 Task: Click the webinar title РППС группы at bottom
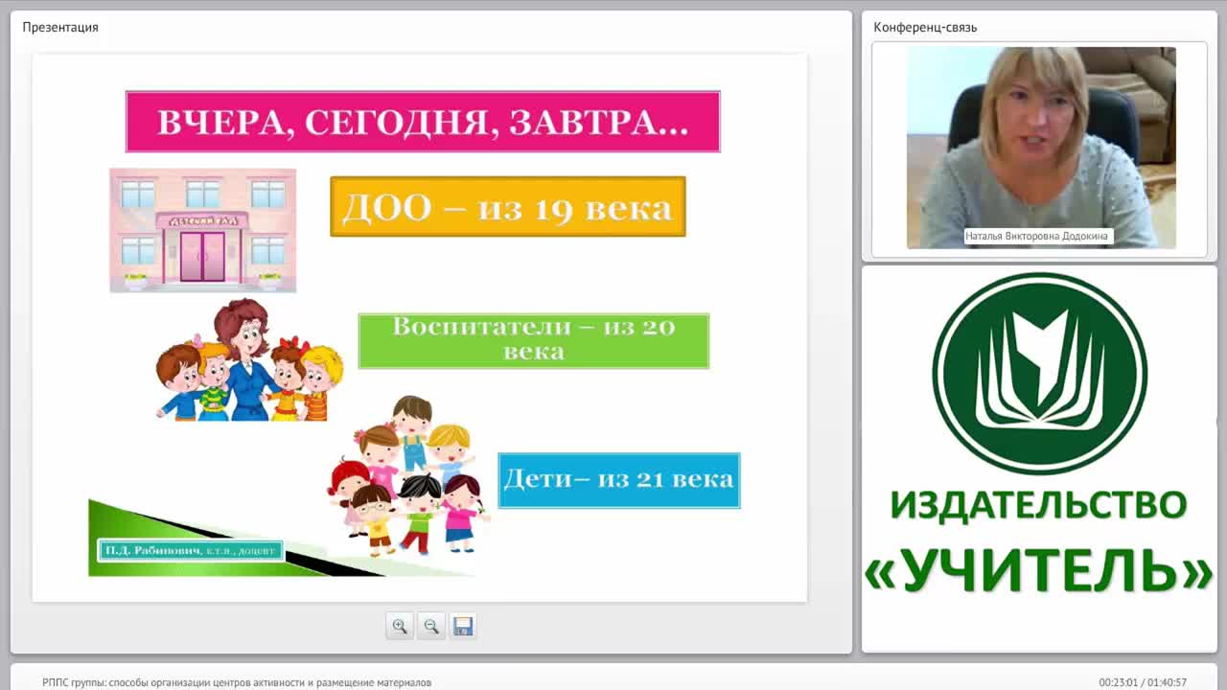(237, 682)
